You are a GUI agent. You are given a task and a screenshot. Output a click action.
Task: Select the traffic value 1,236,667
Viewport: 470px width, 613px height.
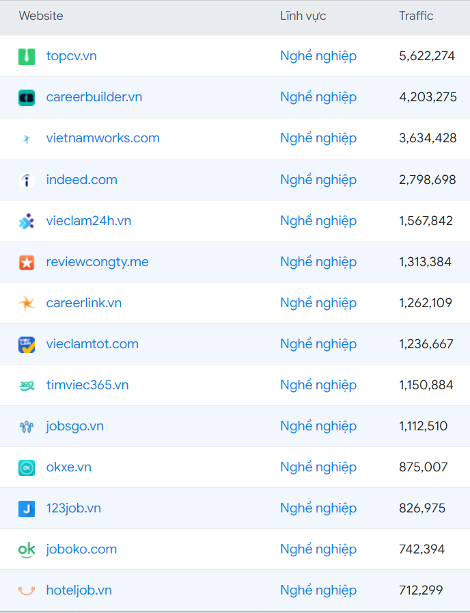pyautogui.click(x=426, y=344)
